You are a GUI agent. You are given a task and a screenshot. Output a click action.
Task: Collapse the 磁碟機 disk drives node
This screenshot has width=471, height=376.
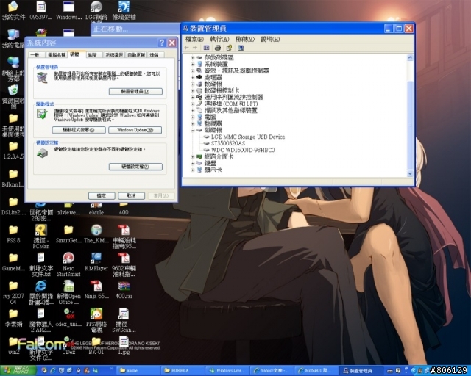click(x=193, y=130)
